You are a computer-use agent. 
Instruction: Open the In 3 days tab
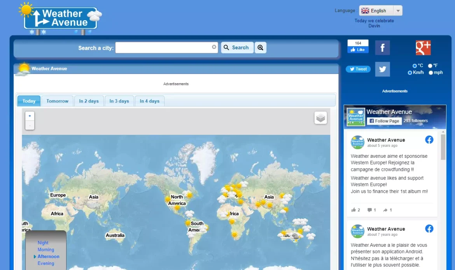(x=119, y=101)
